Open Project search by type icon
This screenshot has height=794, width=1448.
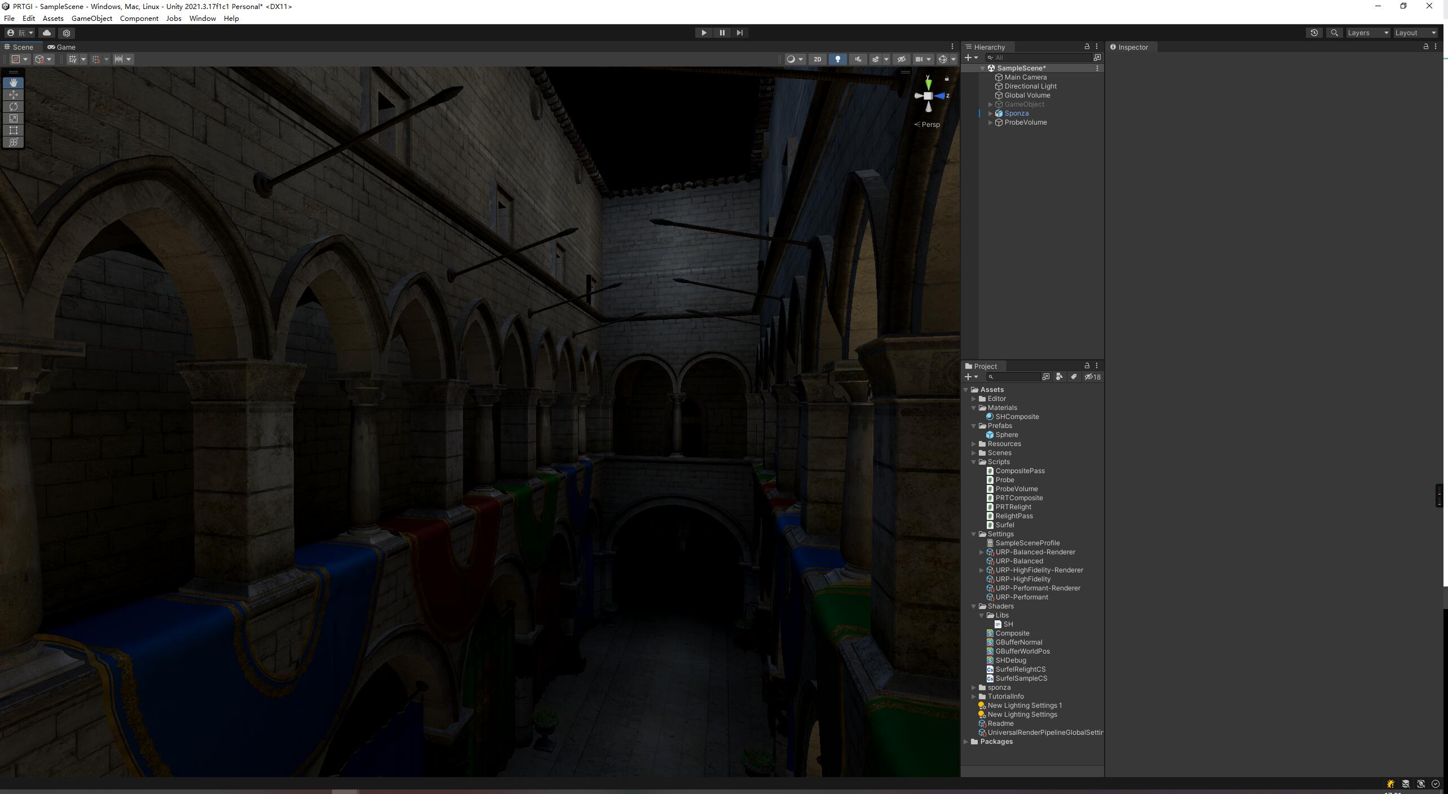pos(1059,377)
